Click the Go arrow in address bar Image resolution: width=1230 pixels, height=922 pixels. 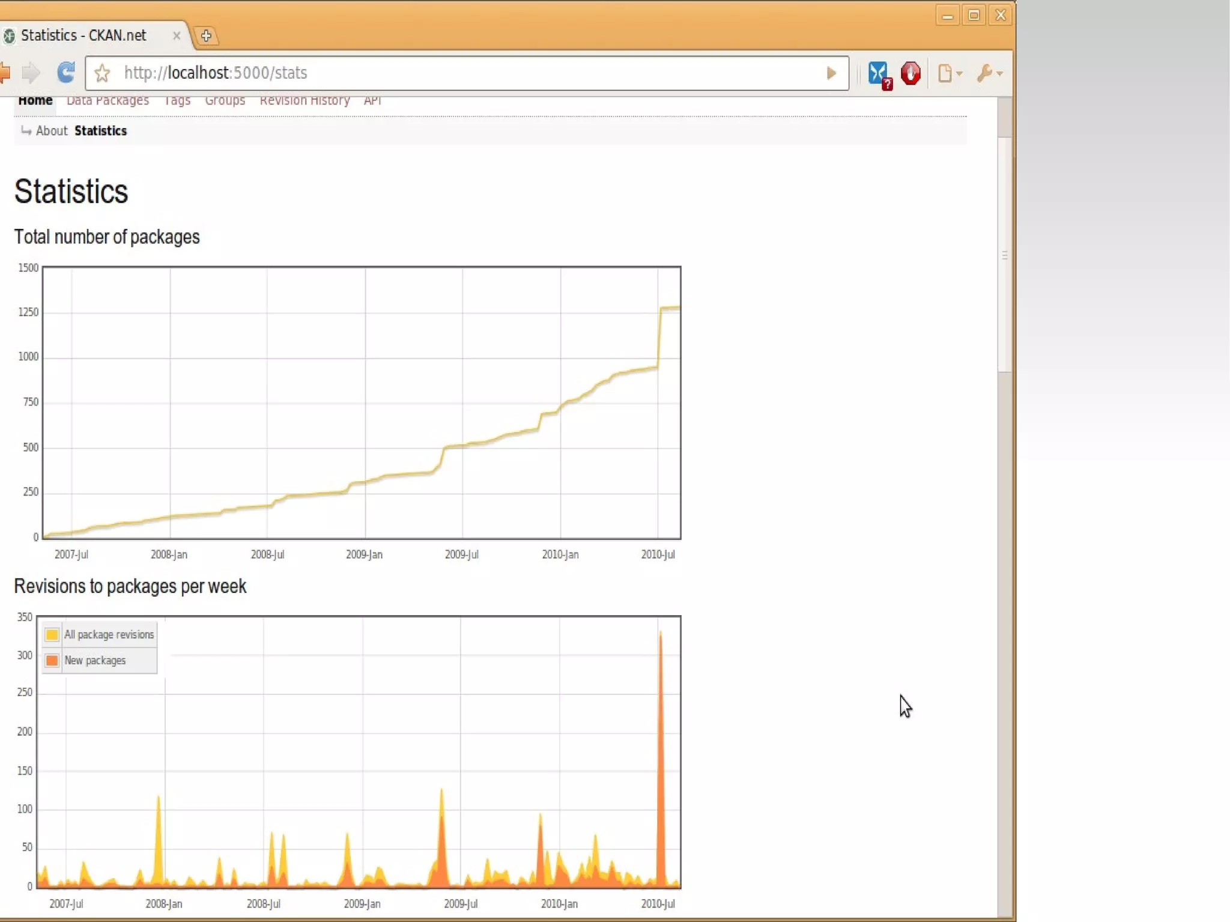(831, 73)
